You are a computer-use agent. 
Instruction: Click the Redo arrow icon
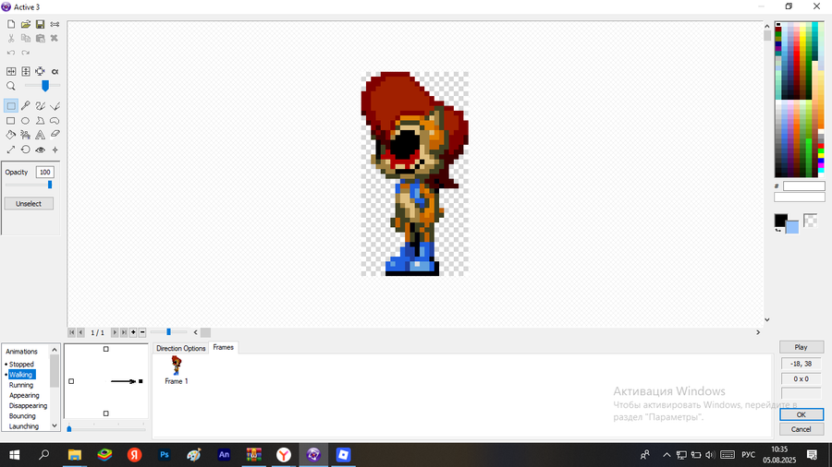click(x=26, y=53)
